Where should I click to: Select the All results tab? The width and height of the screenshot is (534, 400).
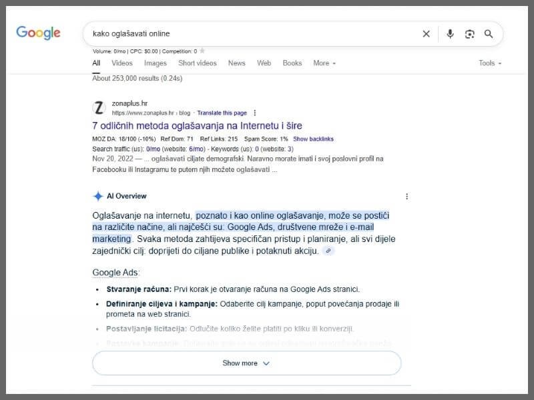click(96, 63)
